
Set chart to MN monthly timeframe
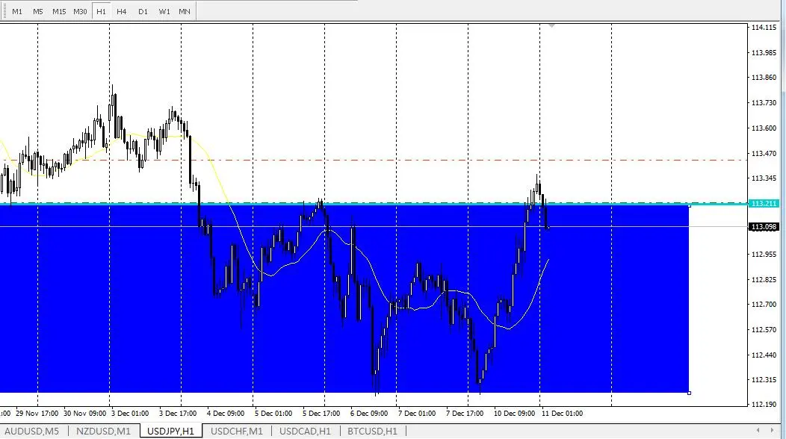tap(185, 11)
